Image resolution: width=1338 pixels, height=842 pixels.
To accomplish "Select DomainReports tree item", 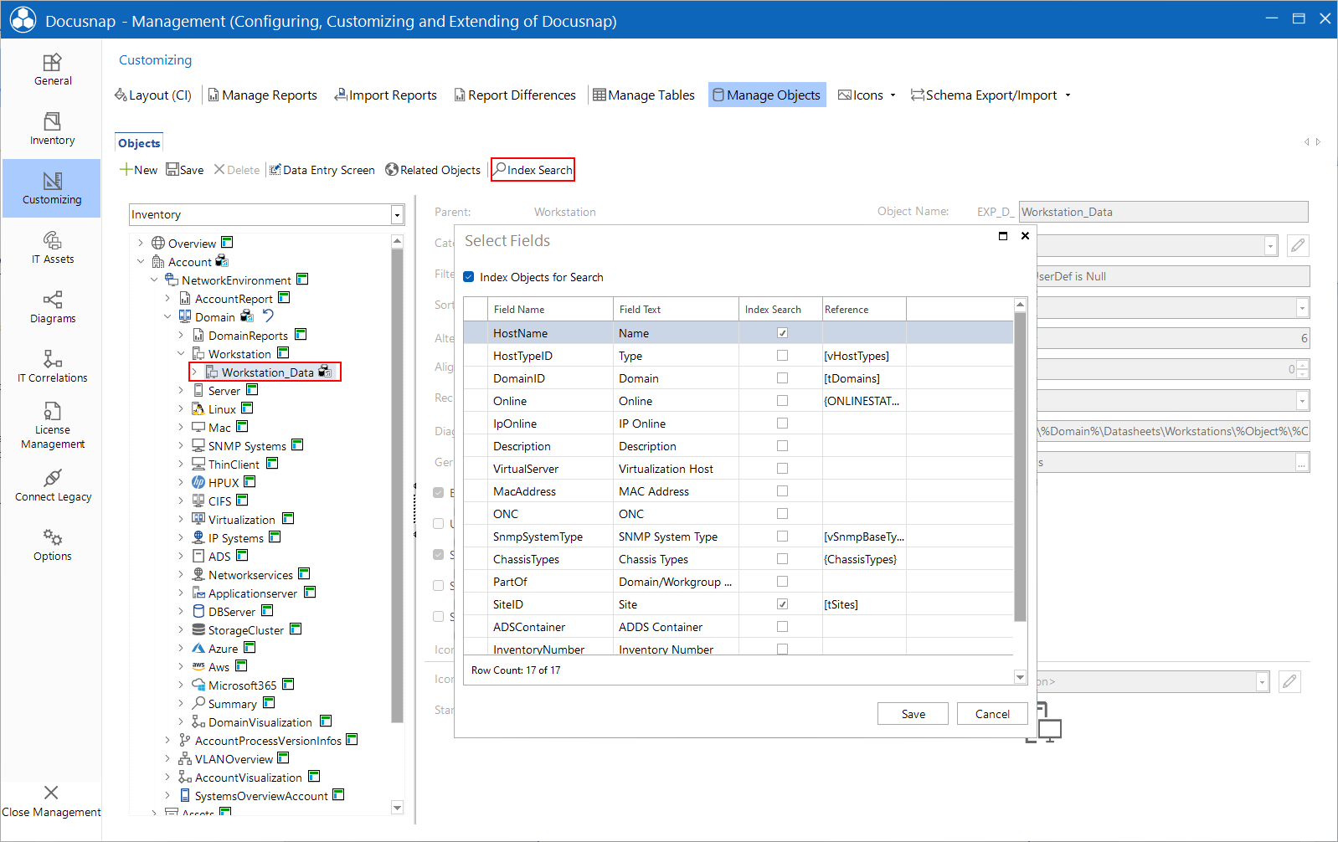I will pyautogui.click(x=248, y=336).
